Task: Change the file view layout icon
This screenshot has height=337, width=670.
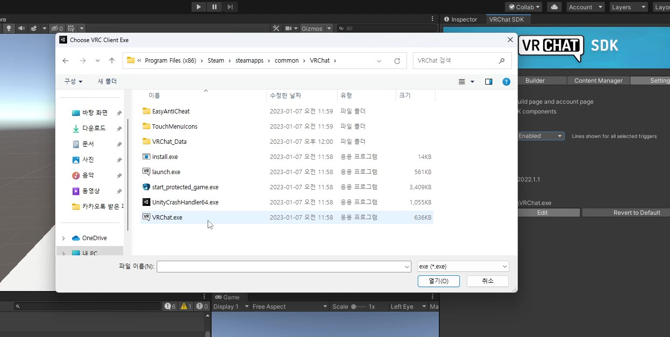Action: coord(462,82)
